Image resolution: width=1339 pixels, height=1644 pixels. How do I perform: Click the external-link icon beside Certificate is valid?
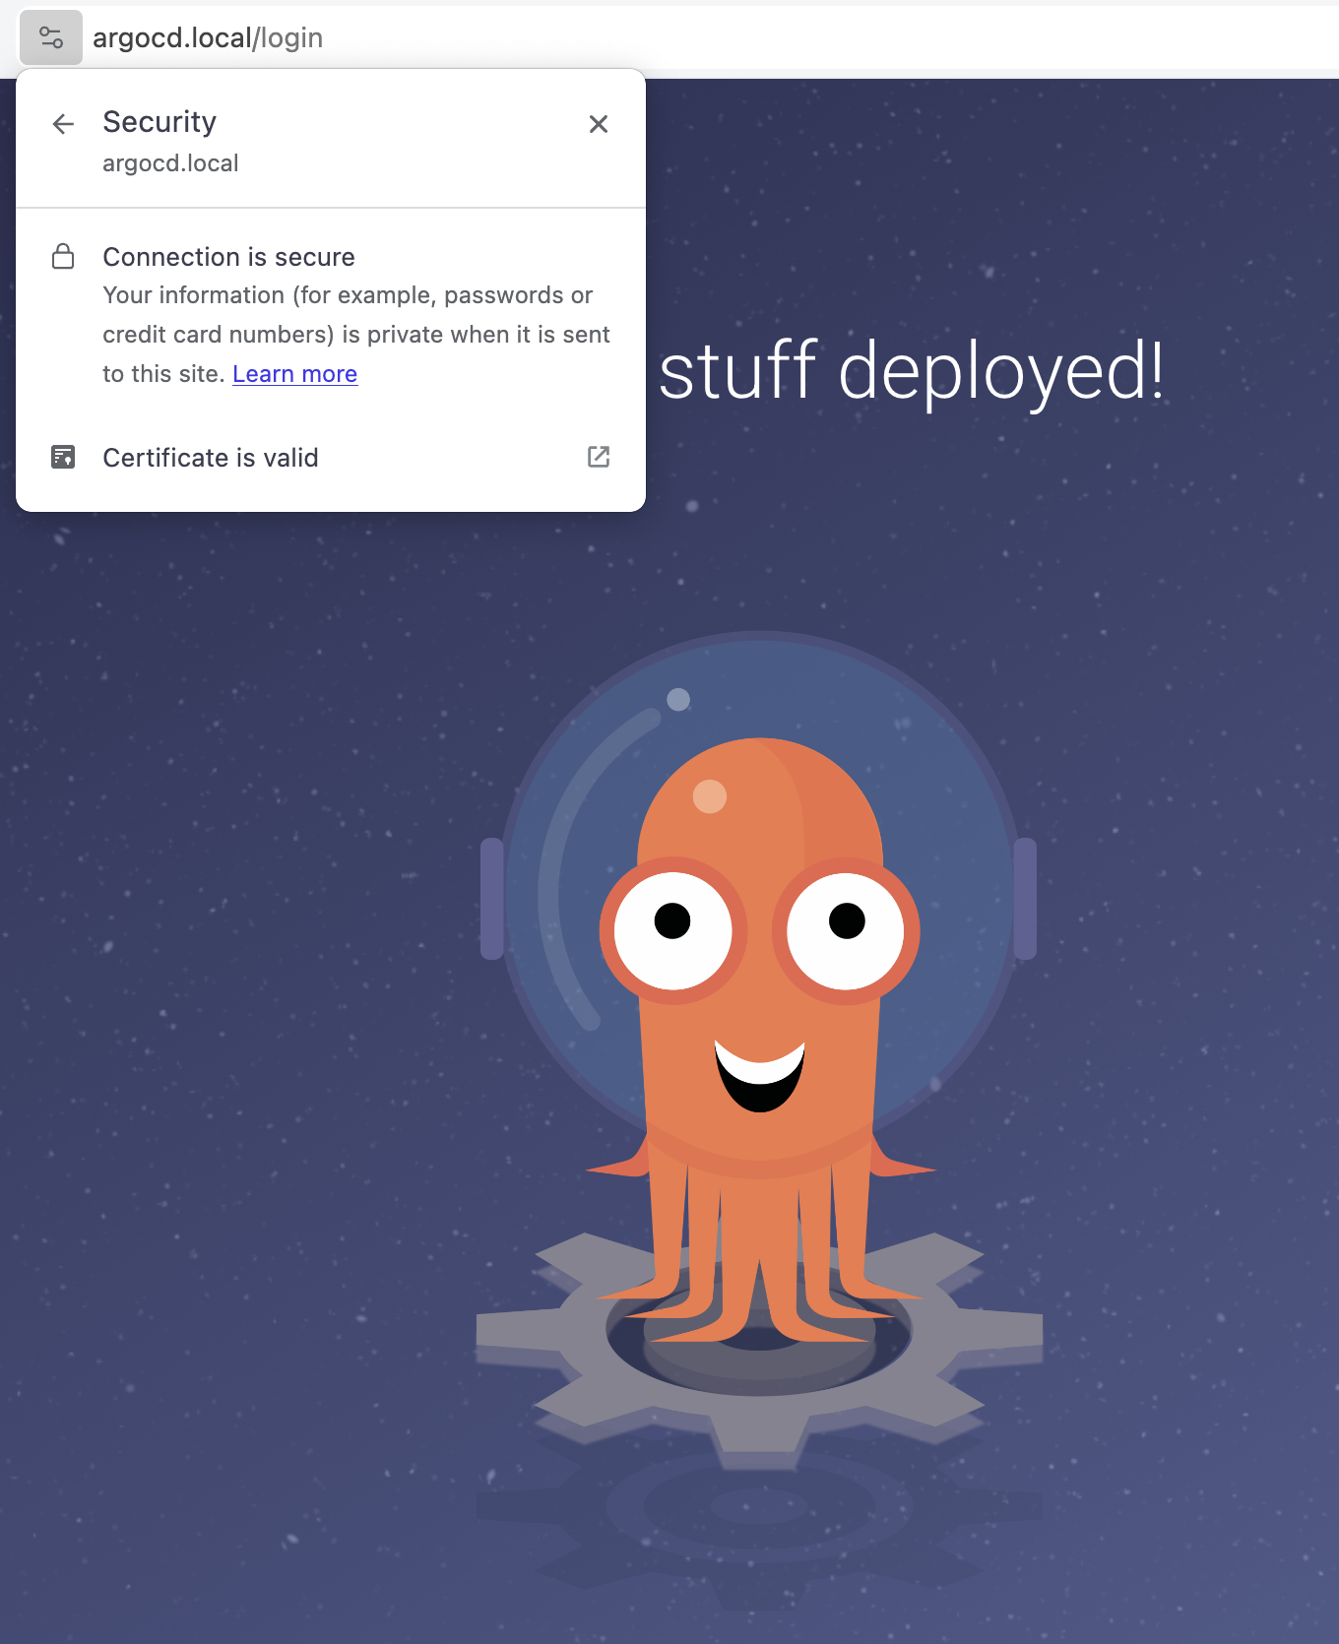tap(599, 457)
